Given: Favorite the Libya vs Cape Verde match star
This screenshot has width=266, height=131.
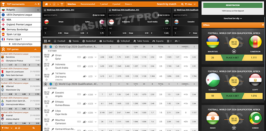Looking at the screenshot, I should click(x=47, y=115).
